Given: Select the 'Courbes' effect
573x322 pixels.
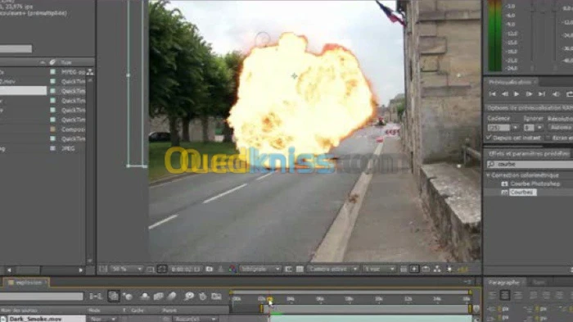Looking at the screenshot, I should point(522,192).
